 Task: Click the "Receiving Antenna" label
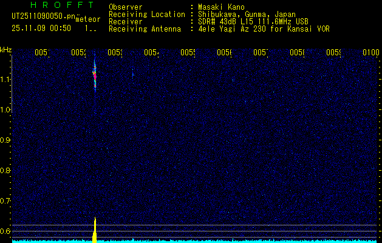145,29
